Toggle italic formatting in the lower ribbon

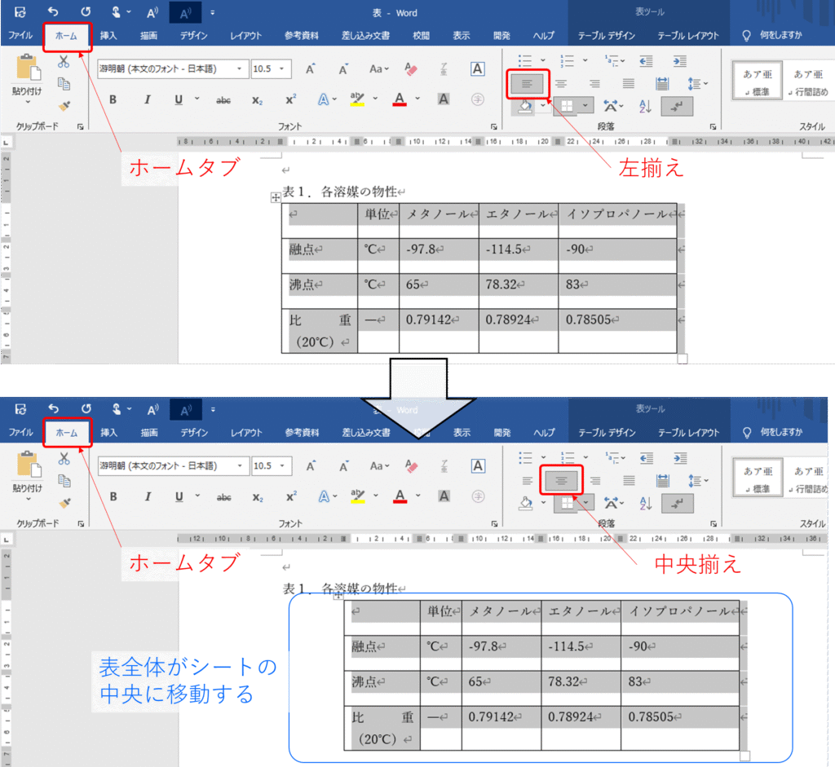tap(147, 496)
